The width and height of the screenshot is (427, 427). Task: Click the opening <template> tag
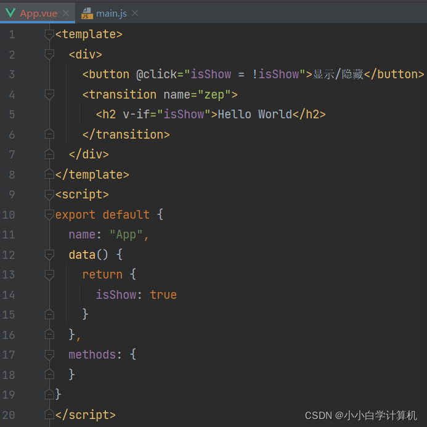tap(89, 35)
